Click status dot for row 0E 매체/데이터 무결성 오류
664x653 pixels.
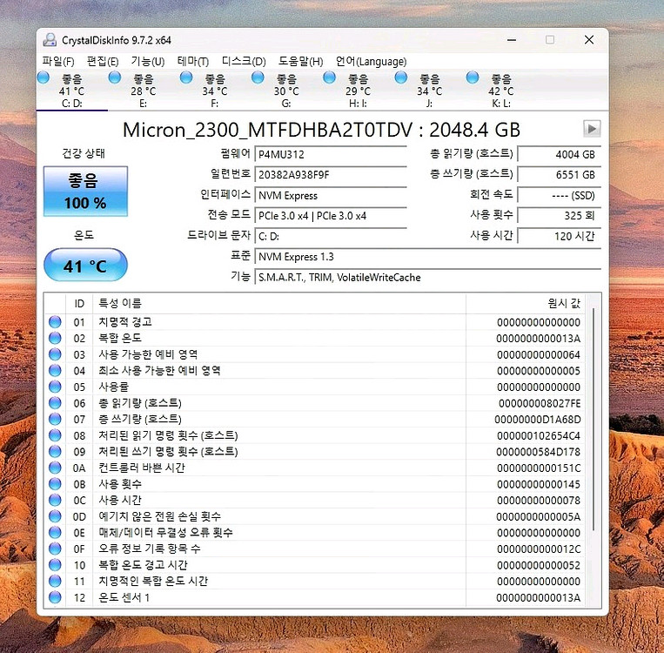coord(55,532)
